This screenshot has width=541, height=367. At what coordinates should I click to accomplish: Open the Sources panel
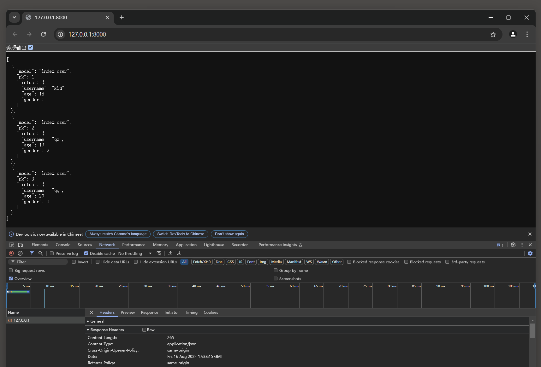[x=85, y=245]
